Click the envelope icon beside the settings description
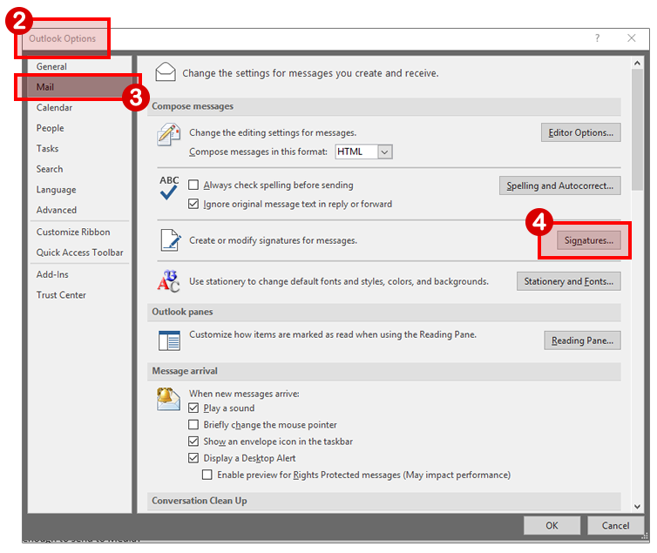 tap(166, 72)
